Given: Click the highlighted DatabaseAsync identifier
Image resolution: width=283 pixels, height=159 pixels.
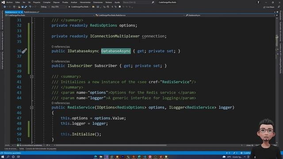Looking at the screenshot, I should (x=116, y=51).
